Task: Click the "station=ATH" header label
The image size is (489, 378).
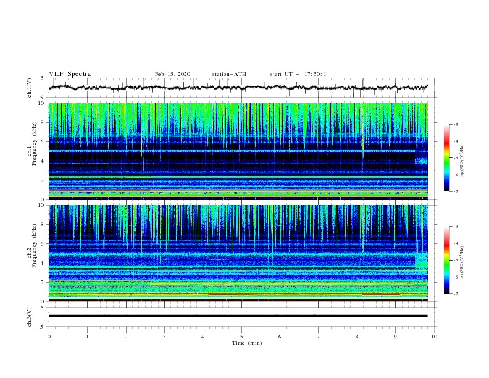Action: point(229,74)
